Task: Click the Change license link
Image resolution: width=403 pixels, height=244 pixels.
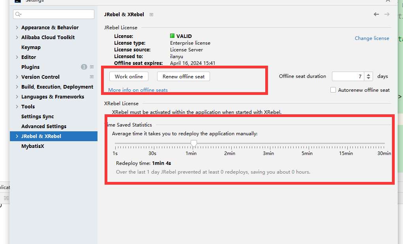Action: pyautogui.click(x=372, y=38)
